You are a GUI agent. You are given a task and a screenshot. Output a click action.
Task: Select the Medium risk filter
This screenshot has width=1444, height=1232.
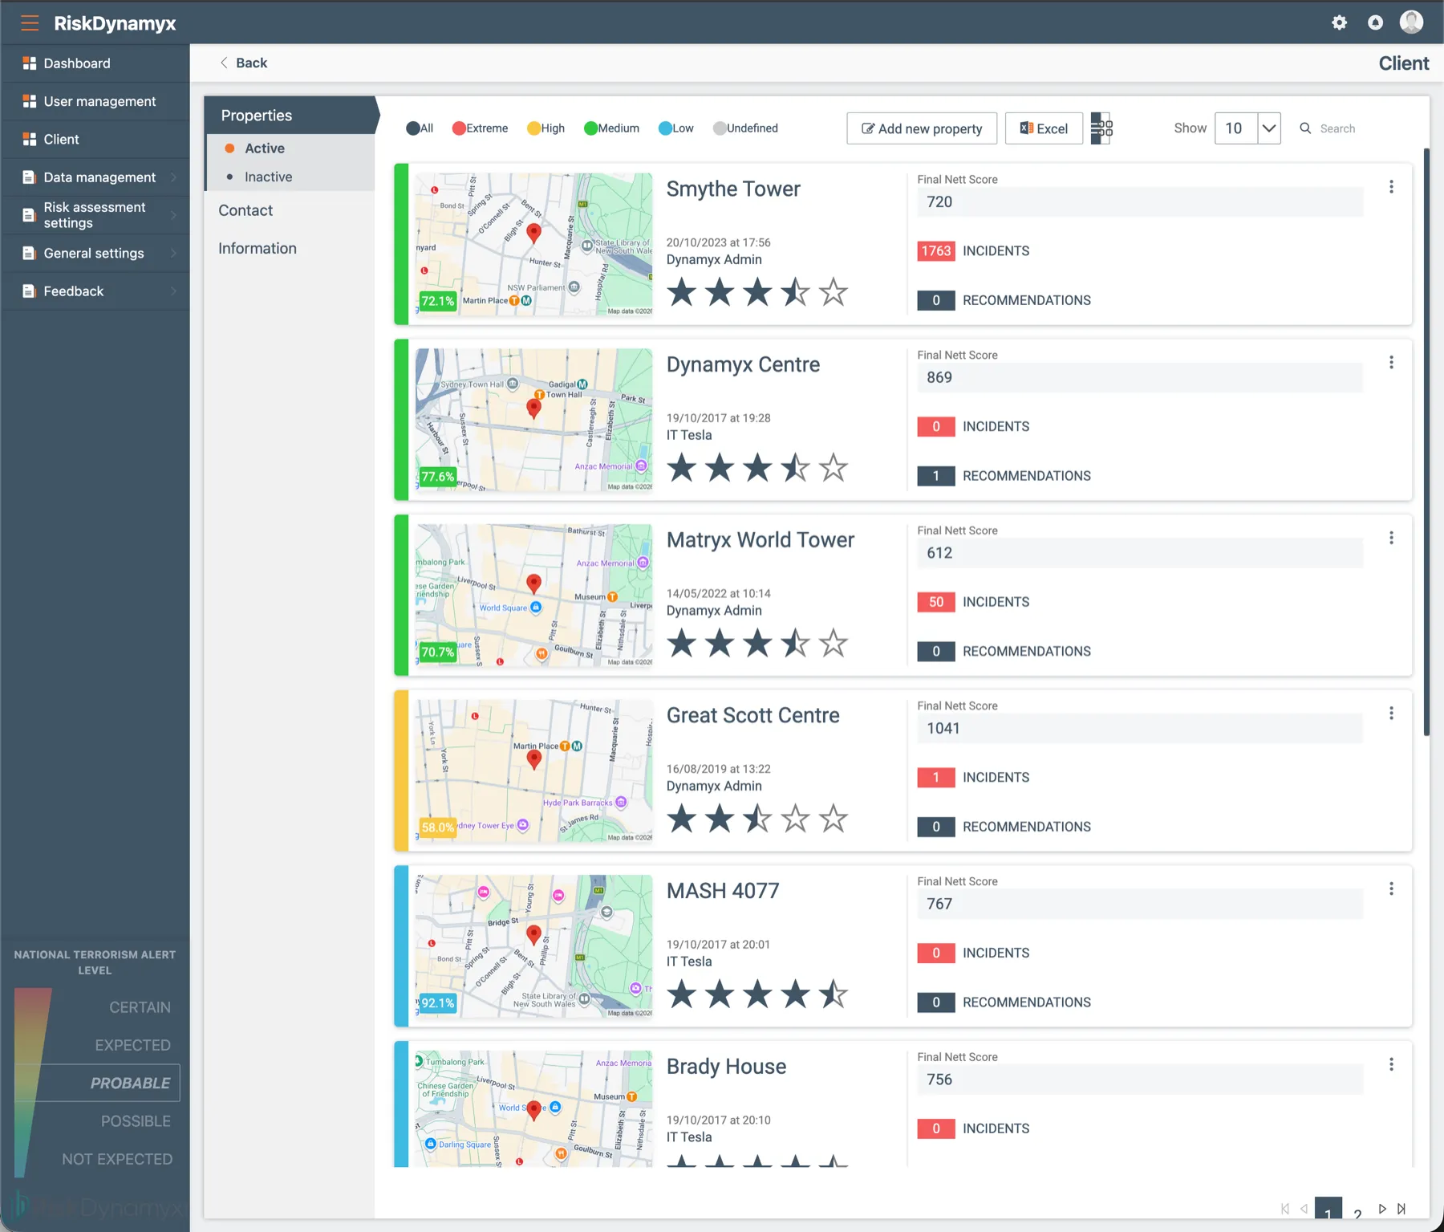pos(612,128)
